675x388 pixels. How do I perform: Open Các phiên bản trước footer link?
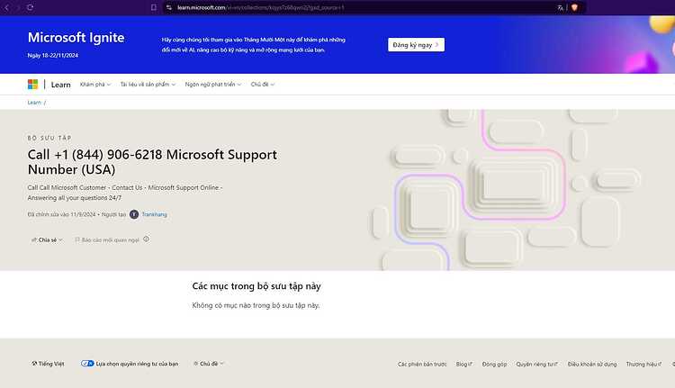422,365
